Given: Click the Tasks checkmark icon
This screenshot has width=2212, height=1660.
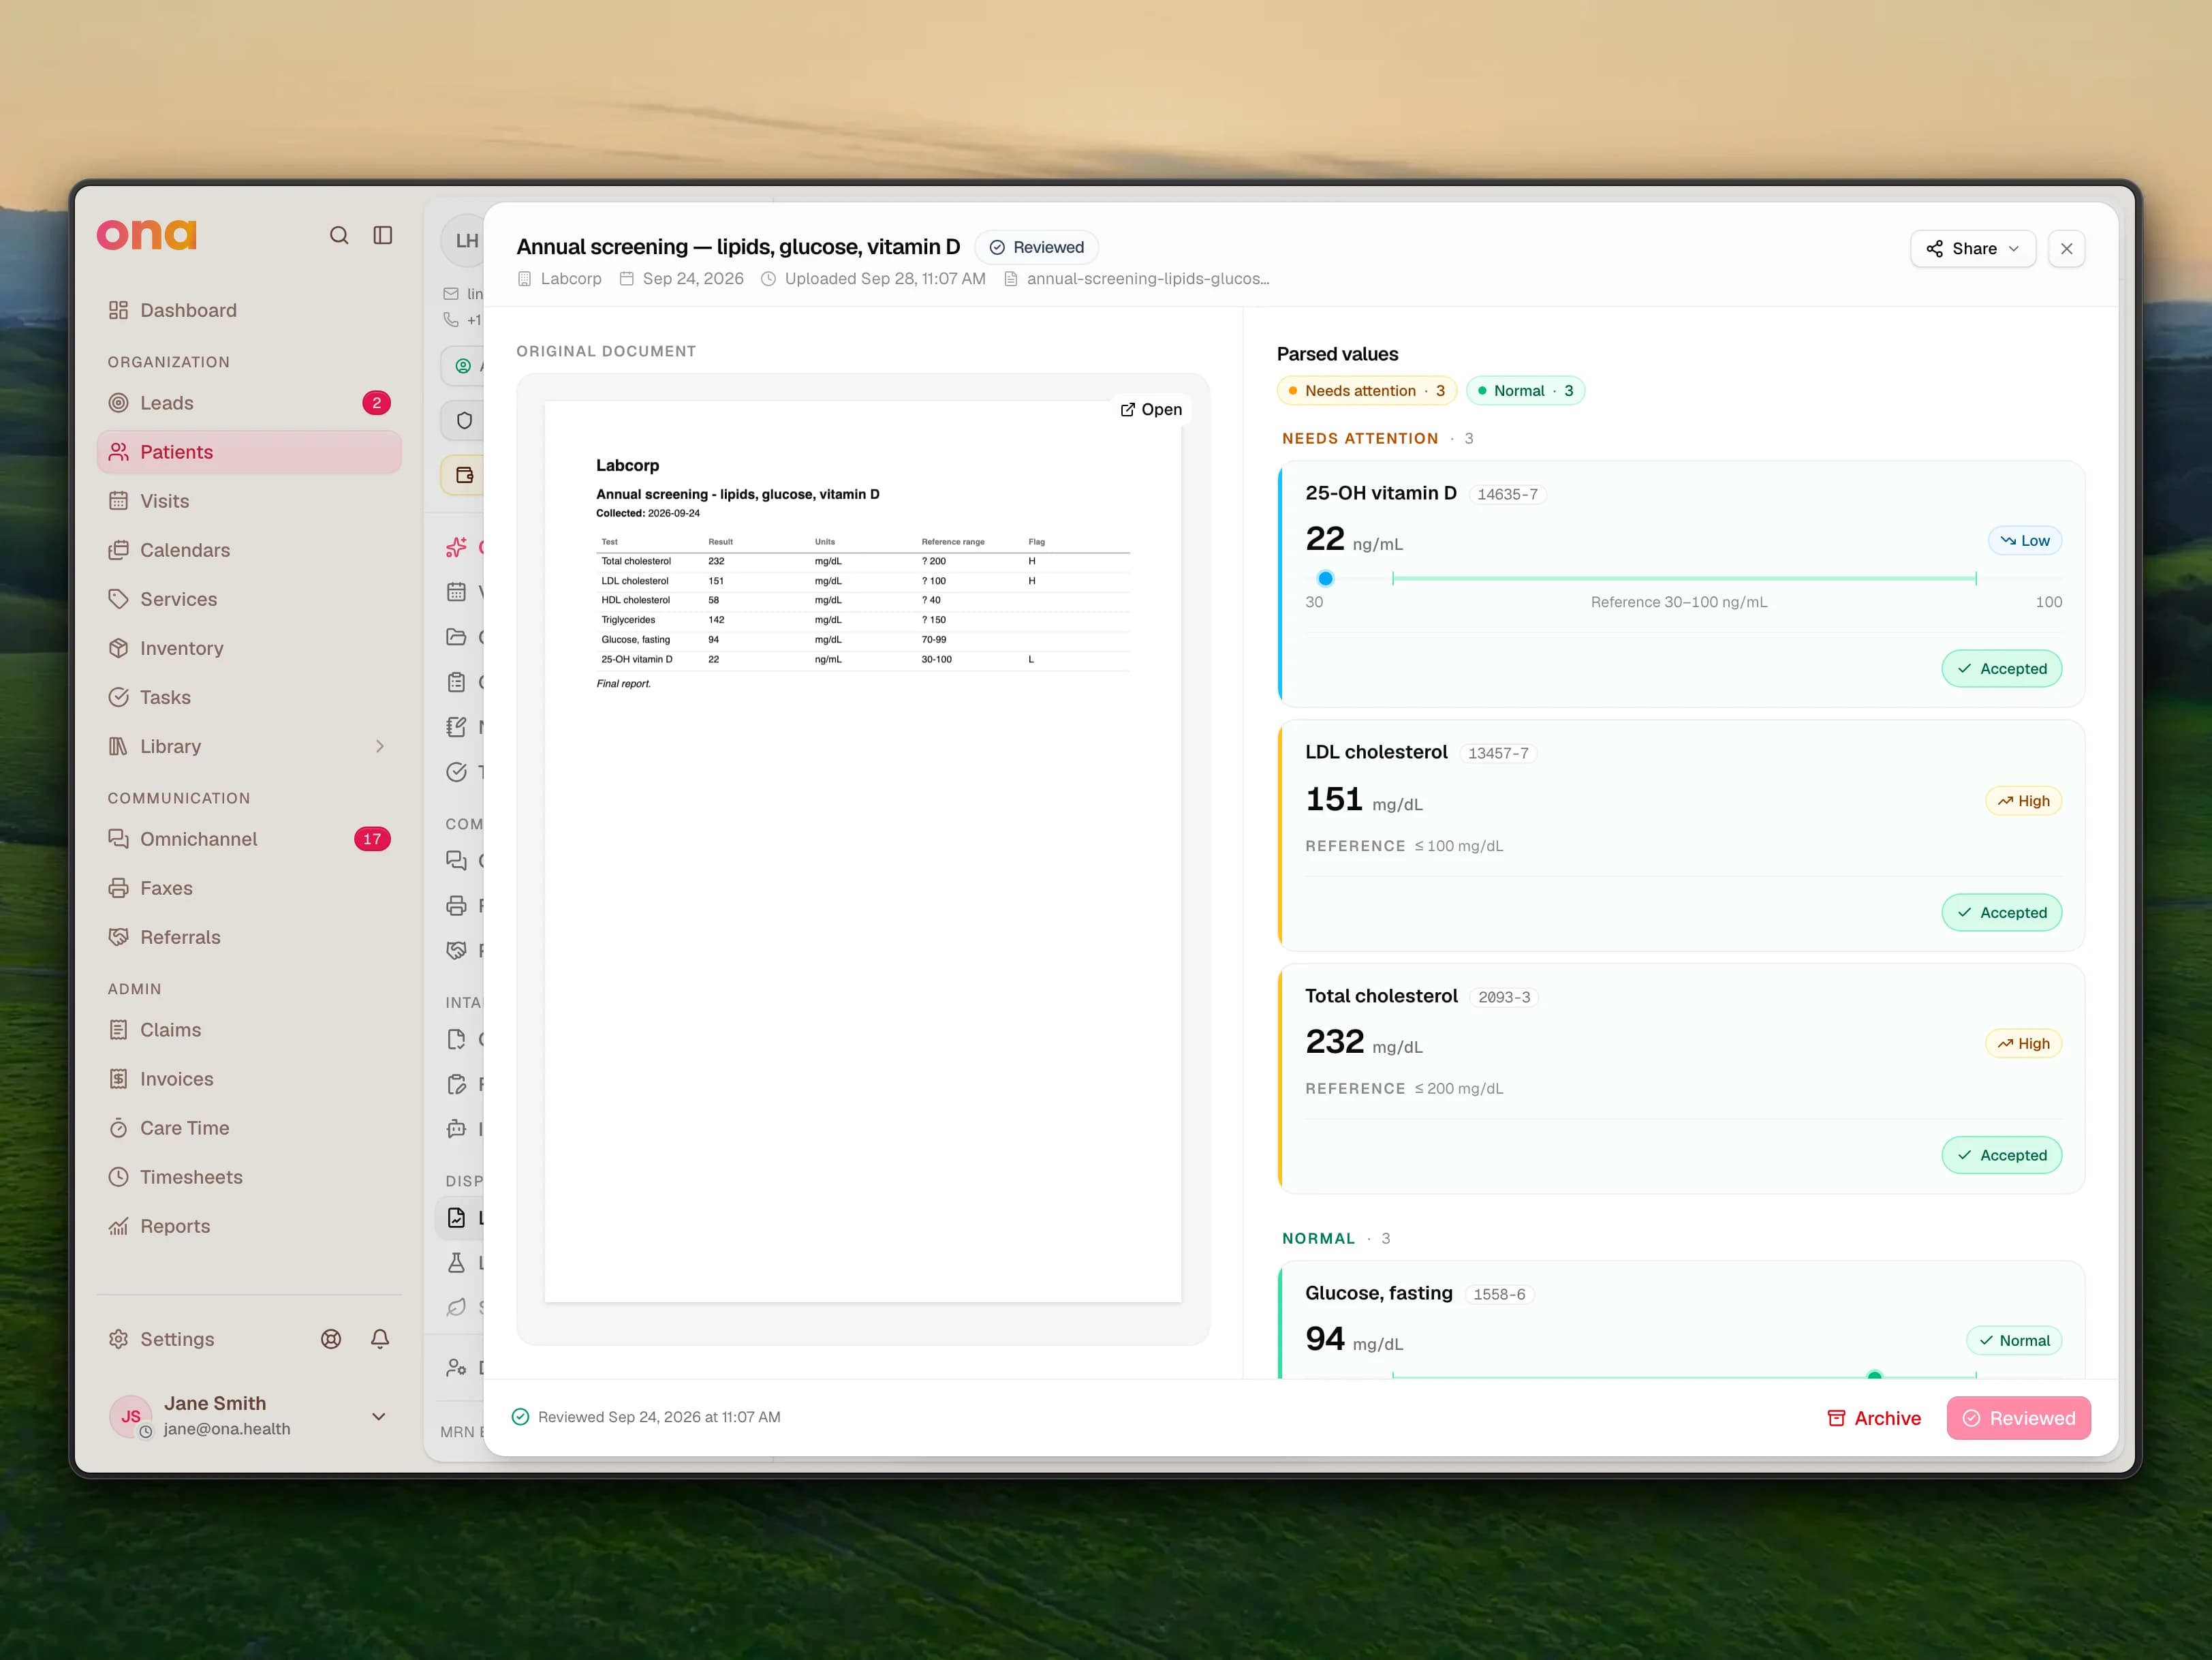Looking at the screenshot, I should click(x=118, y=697).
